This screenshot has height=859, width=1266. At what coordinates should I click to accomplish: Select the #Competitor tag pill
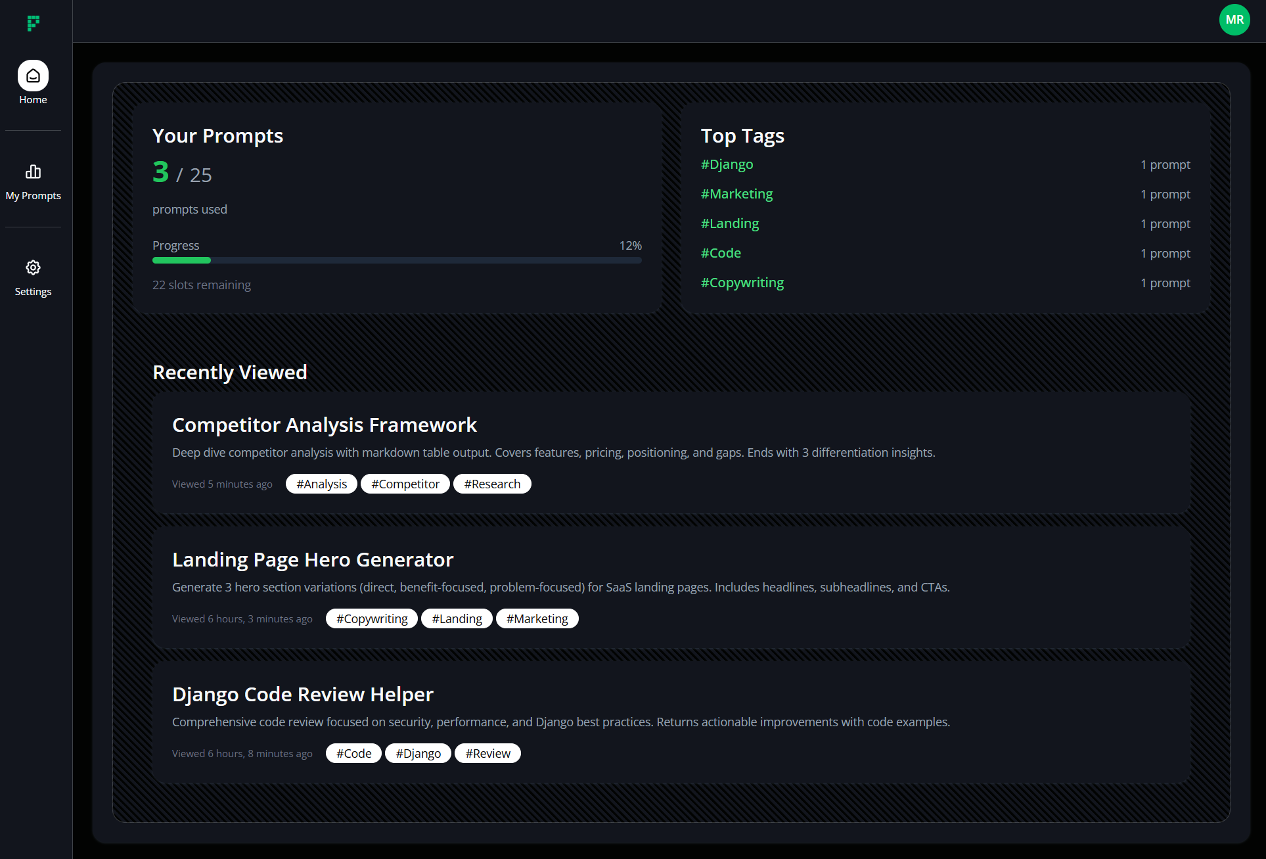(x=405, y=484)
